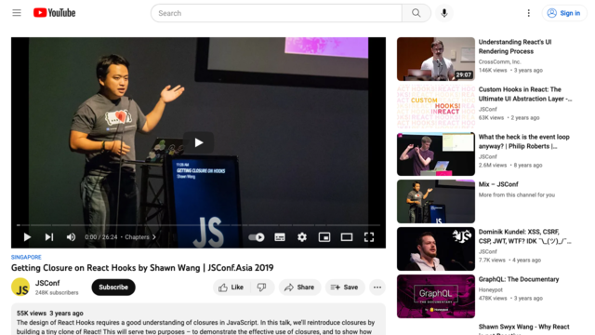Toggle subtitles closed captions button
The image size is (595, 335).
[280, 237]
